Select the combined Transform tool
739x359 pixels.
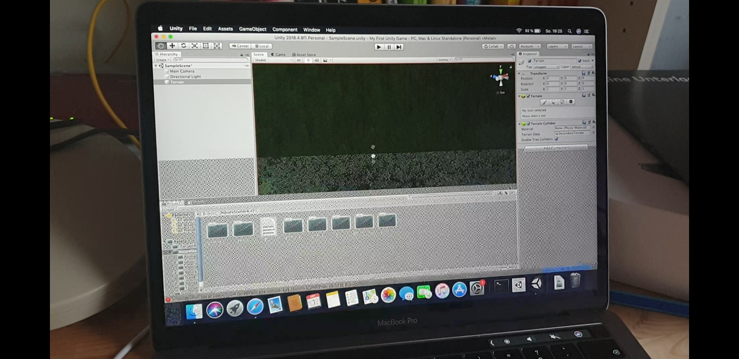[x=217, y=46]
